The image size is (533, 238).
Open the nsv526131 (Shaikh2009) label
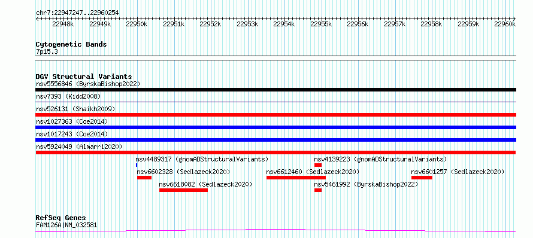(75, 109)
